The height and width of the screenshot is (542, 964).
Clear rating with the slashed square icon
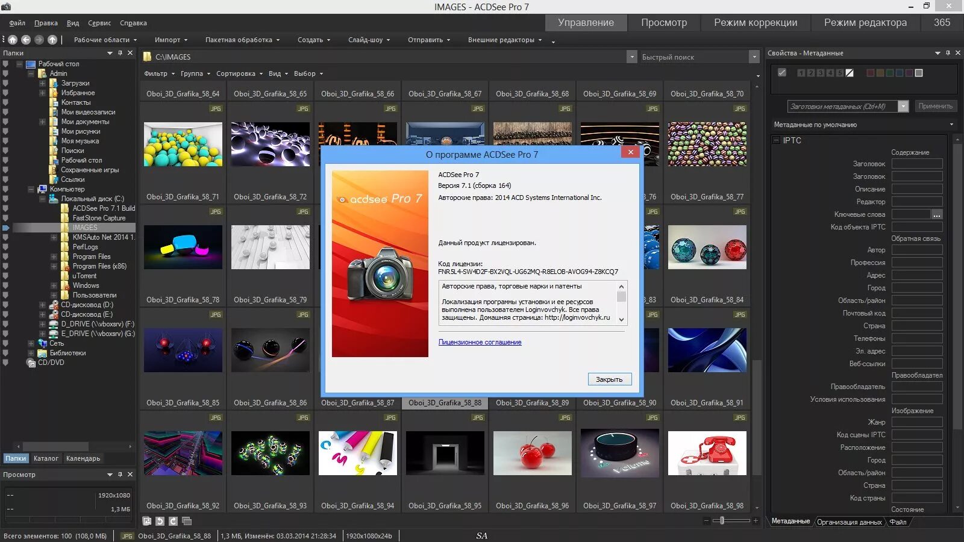pos(850,73)
